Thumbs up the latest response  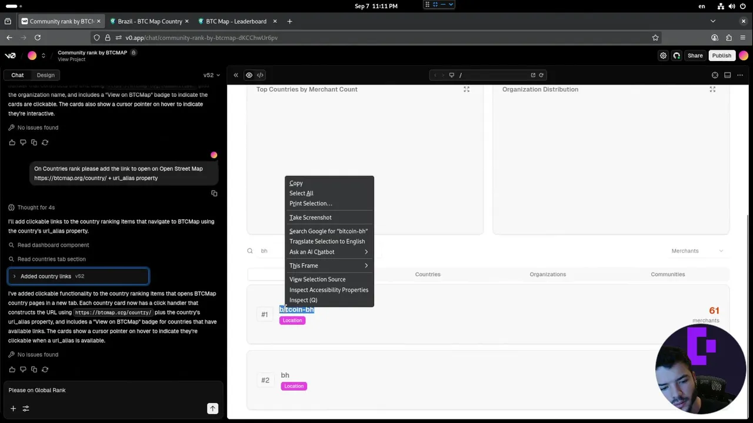pos(12,370)
